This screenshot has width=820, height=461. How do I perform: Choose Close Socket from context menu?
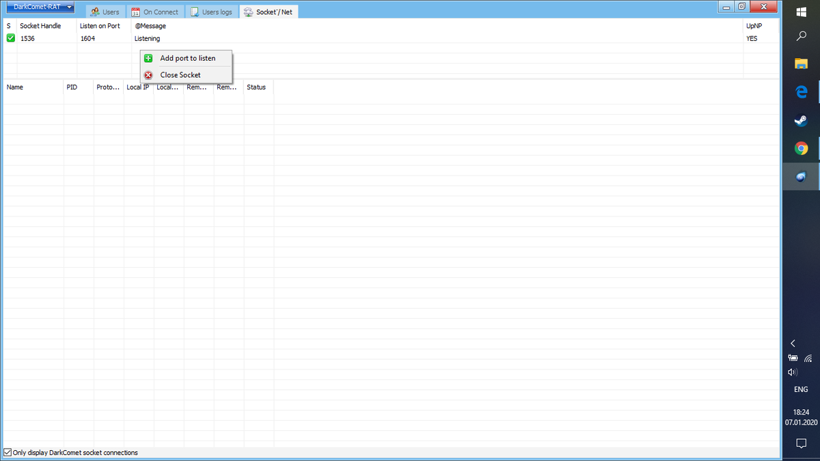click(x=187, y=74)
